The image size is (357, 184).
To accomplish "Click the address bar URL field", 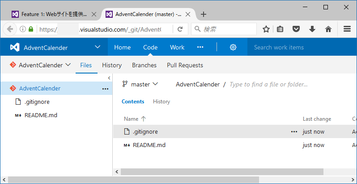I will tap(106, 29).
